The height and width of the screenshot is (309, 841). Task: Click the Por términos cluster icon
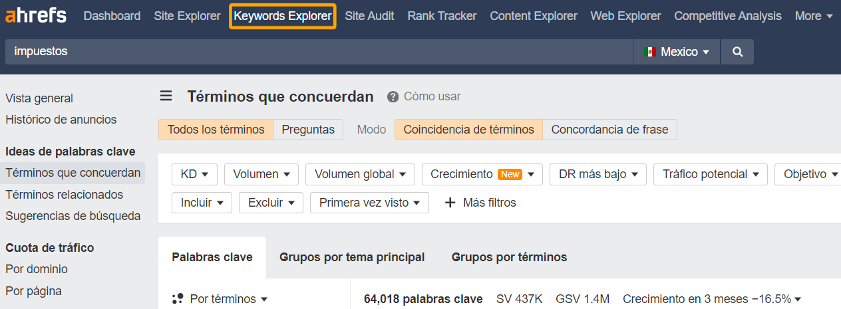pyautogui.click(x=178, y=299)
